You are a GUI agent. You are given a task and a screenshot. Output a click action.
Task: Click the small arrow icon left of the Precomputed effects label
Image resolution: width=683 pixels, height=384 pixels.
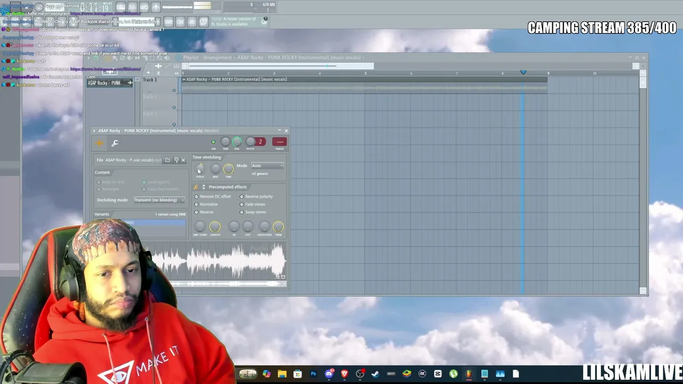click(203, 187)
